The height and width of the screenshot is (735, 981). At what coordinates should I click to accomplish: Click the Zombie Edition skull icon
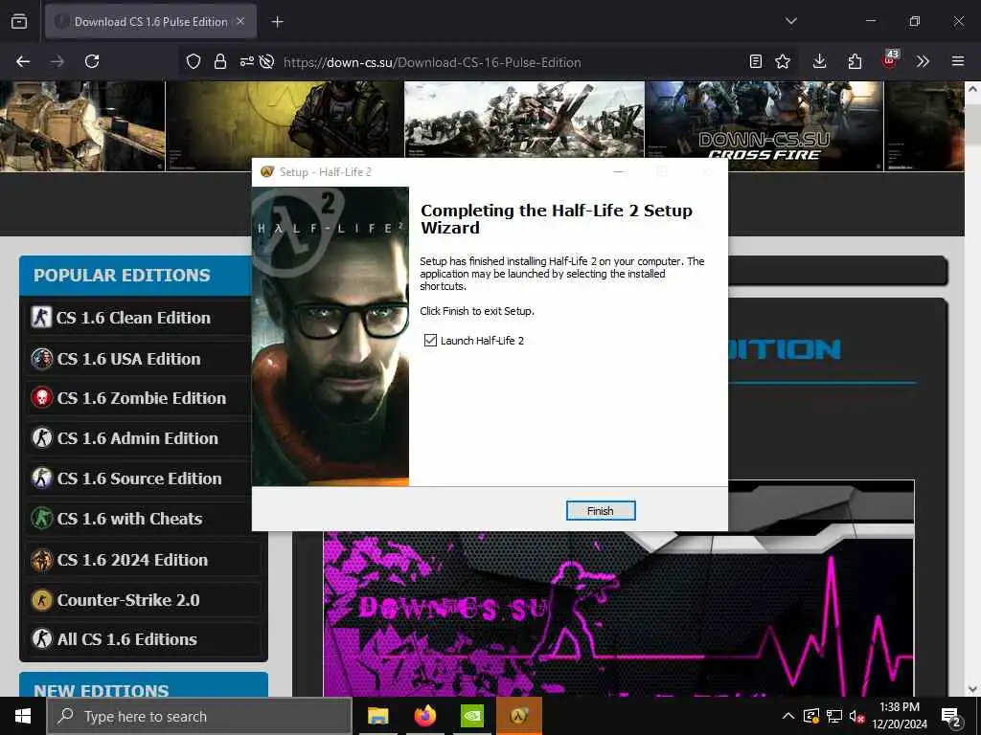(x=42, y=398)
